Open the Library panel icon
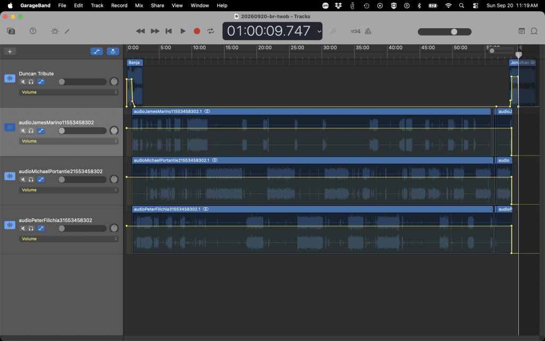 coord(11,31)
